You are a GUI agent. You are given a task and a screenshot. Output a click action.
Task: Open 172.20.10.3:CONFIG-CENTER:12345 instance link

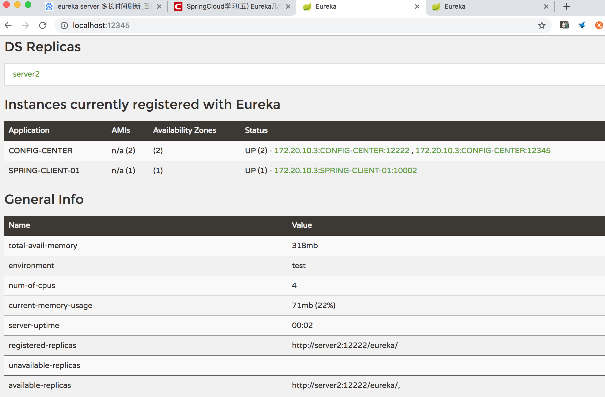click(x=483, y=150)
